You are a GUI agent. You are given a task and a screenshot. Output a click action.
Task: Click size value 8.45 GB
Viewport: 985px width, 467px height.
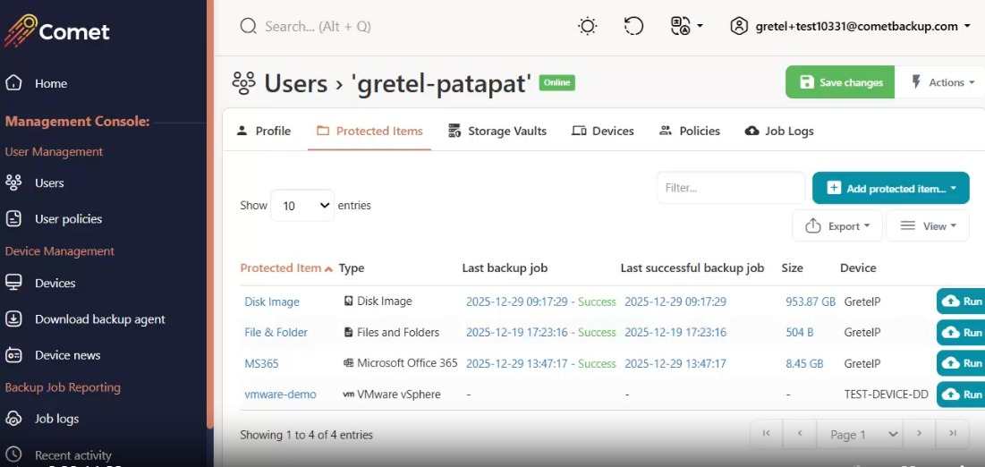[x=804, y=363]
